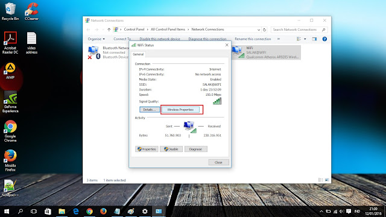Image resolution: width=386 pixels, height=217 pixels.
Task: Launch GeForce Experience from desktop
Action: click(x=10, y=102)
